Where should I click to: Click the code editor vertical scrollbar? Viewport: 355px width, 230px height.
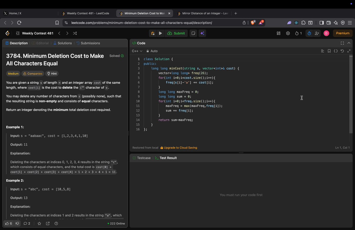[x=351, y=94]
